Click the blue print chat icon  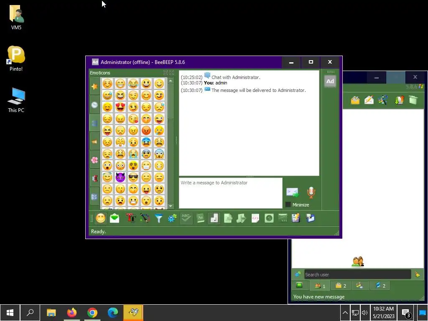coord(311,218)
